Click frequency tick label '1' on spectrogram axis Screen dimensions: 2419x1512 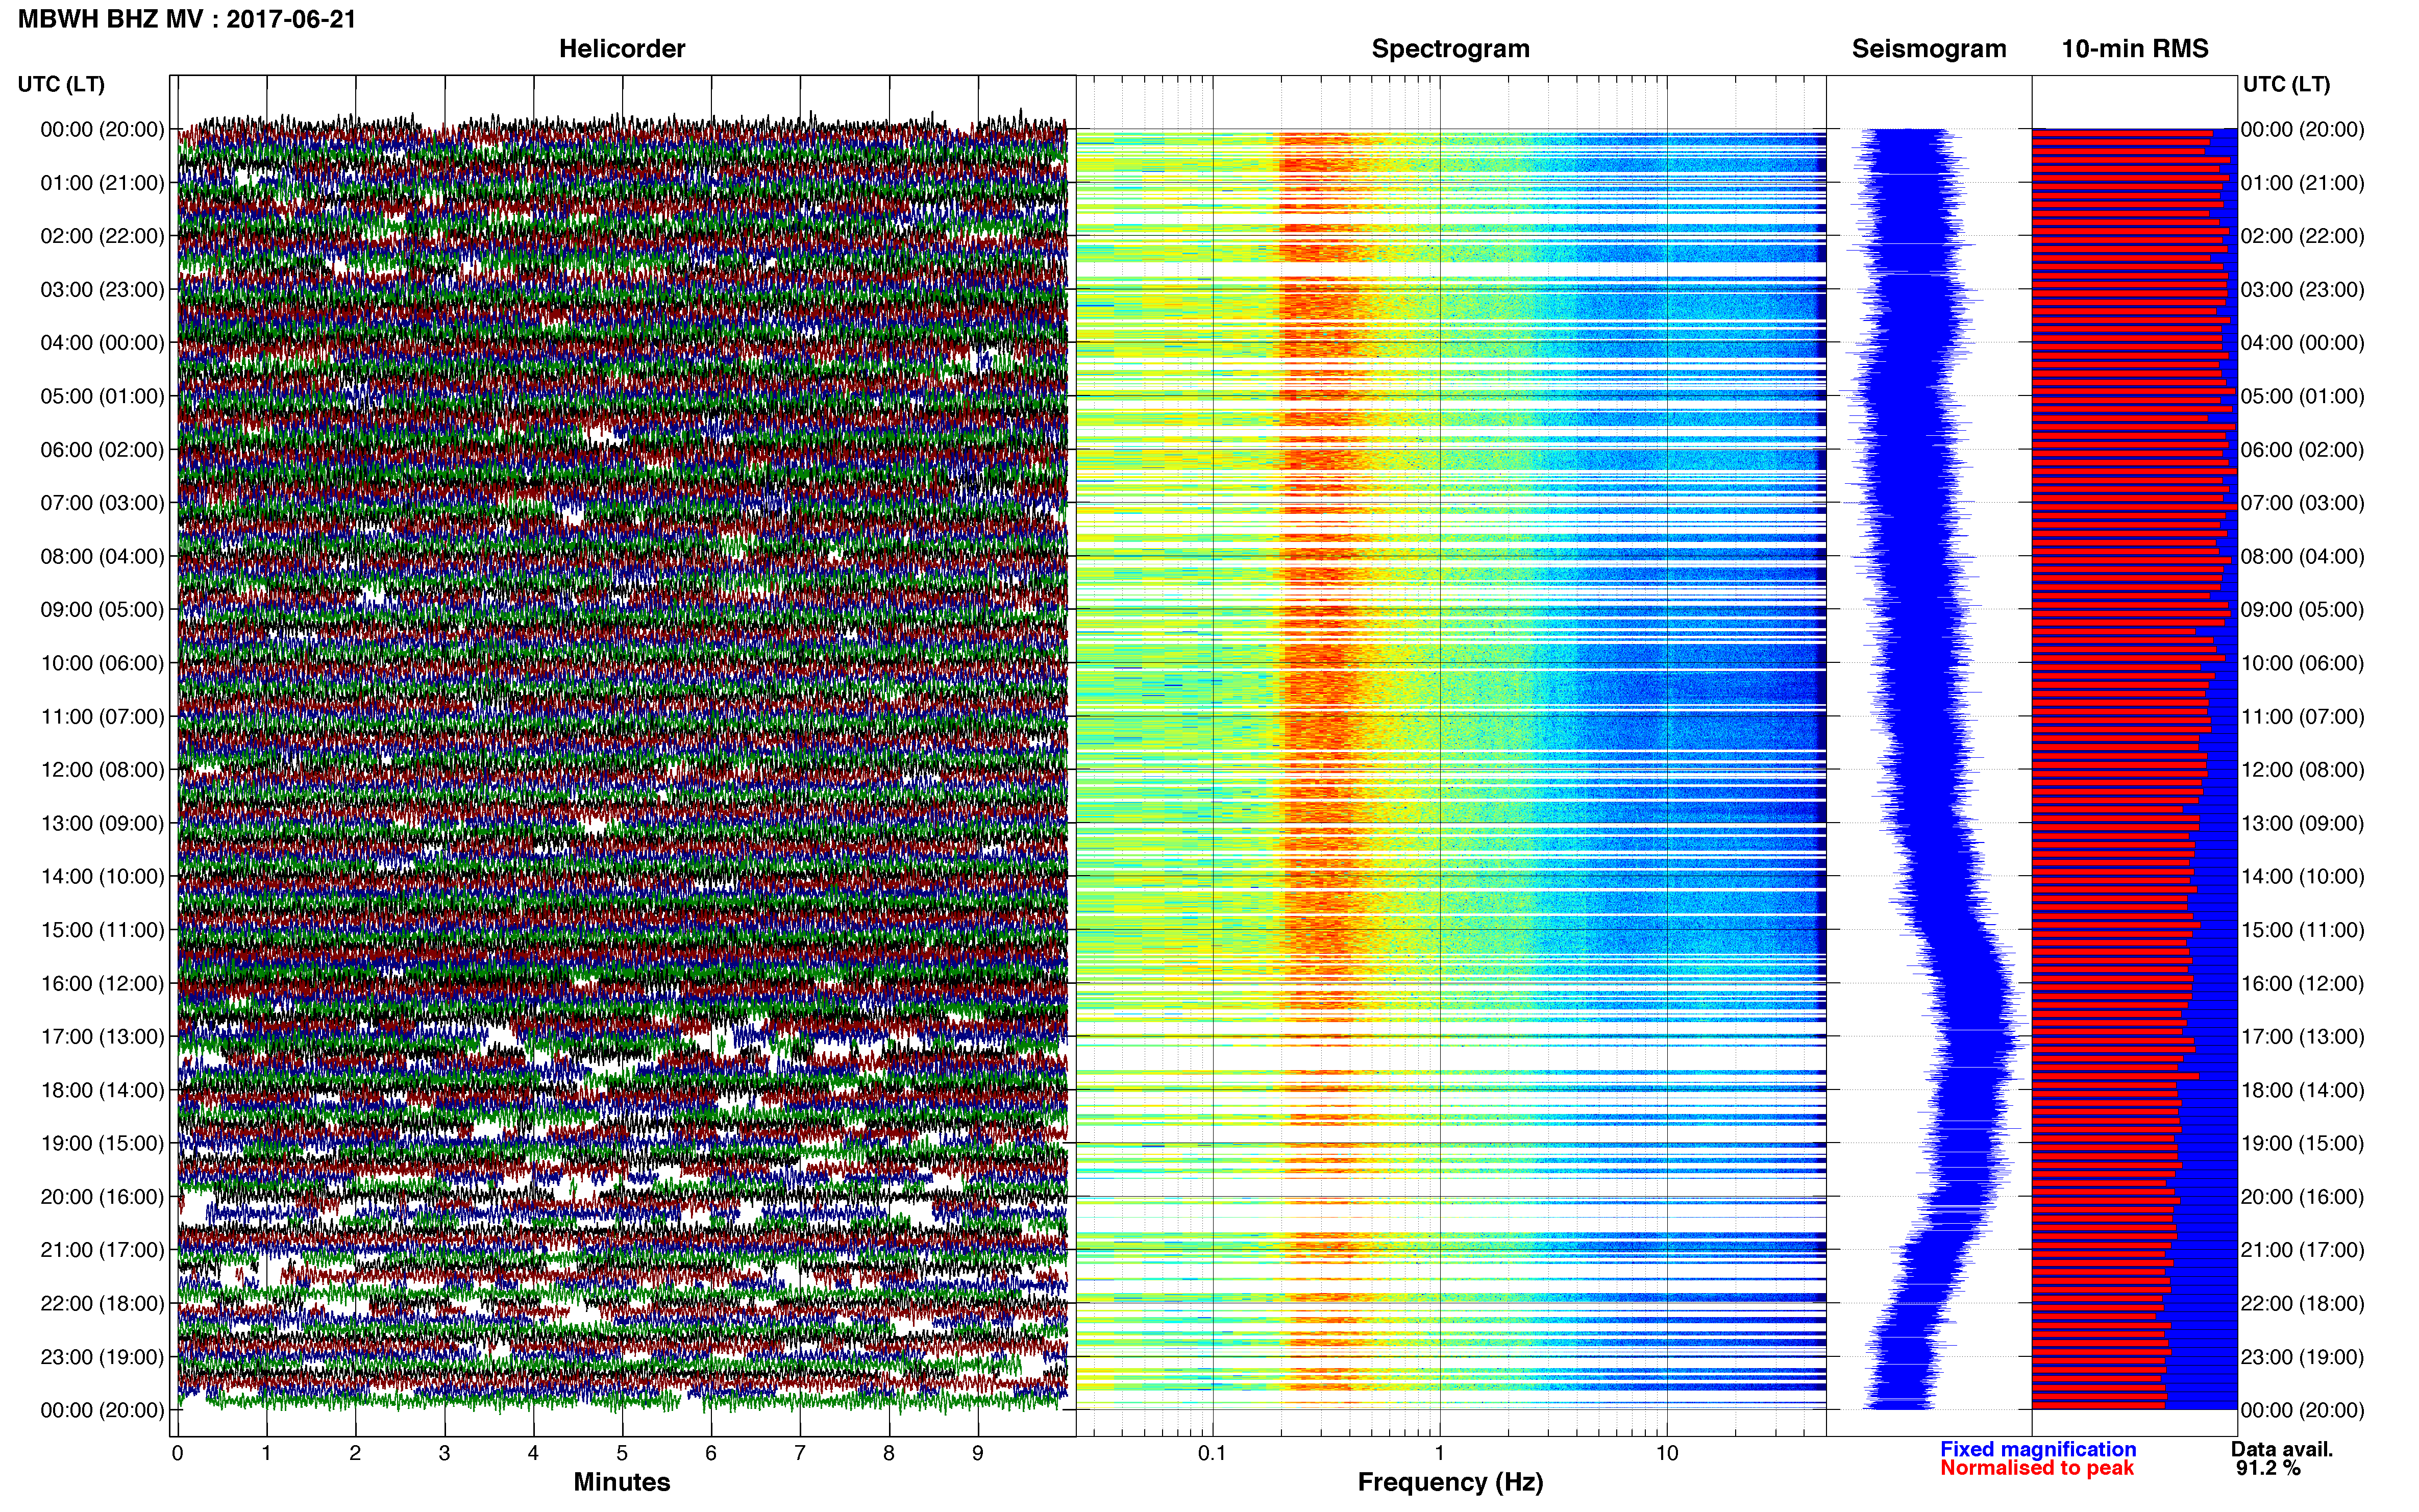[1439, 1453]
